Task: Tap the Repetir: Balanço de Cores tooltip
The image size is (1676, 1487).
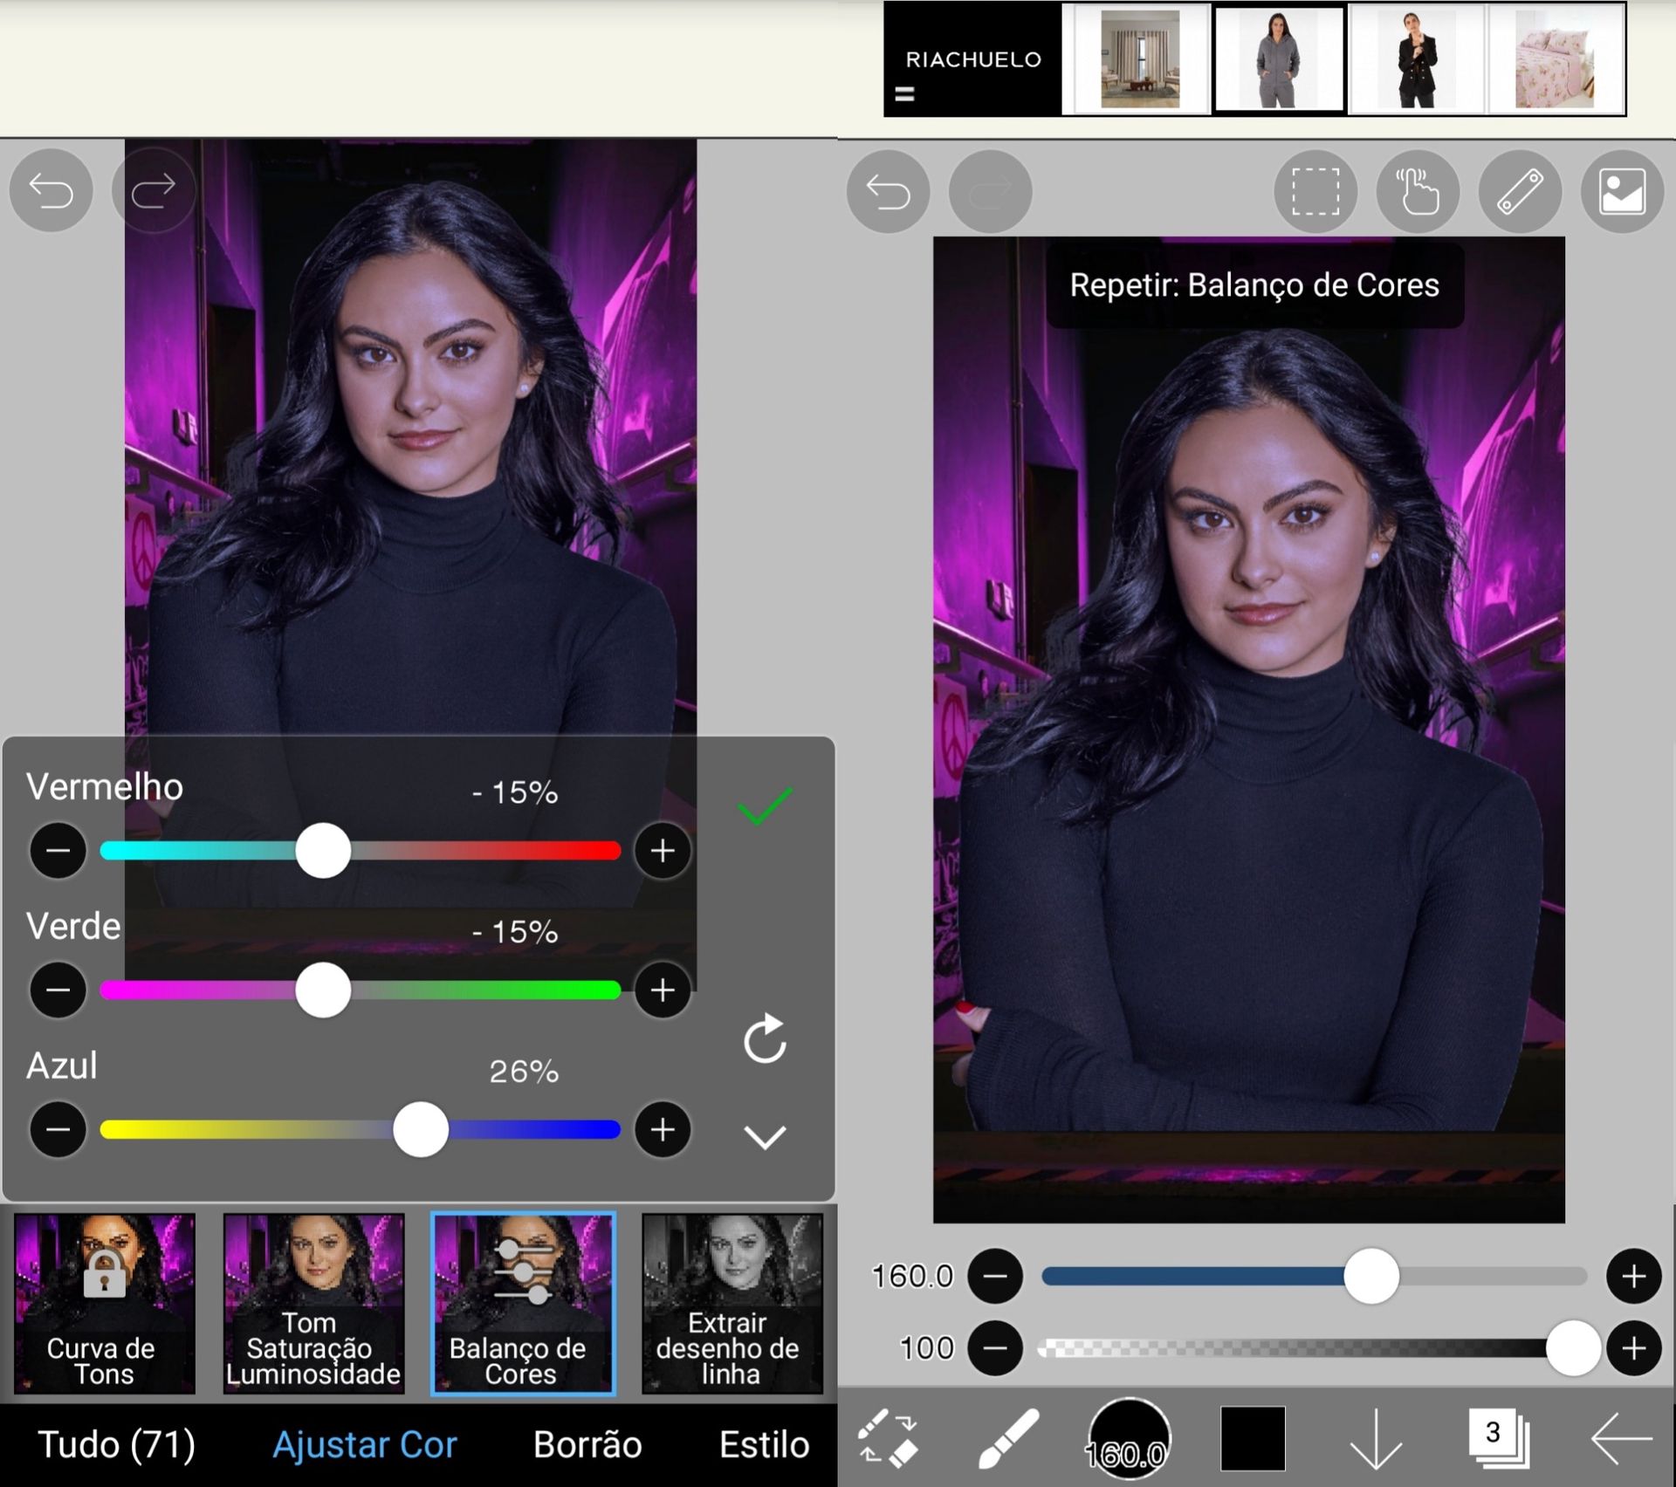Action: (x=1254, y=285)
